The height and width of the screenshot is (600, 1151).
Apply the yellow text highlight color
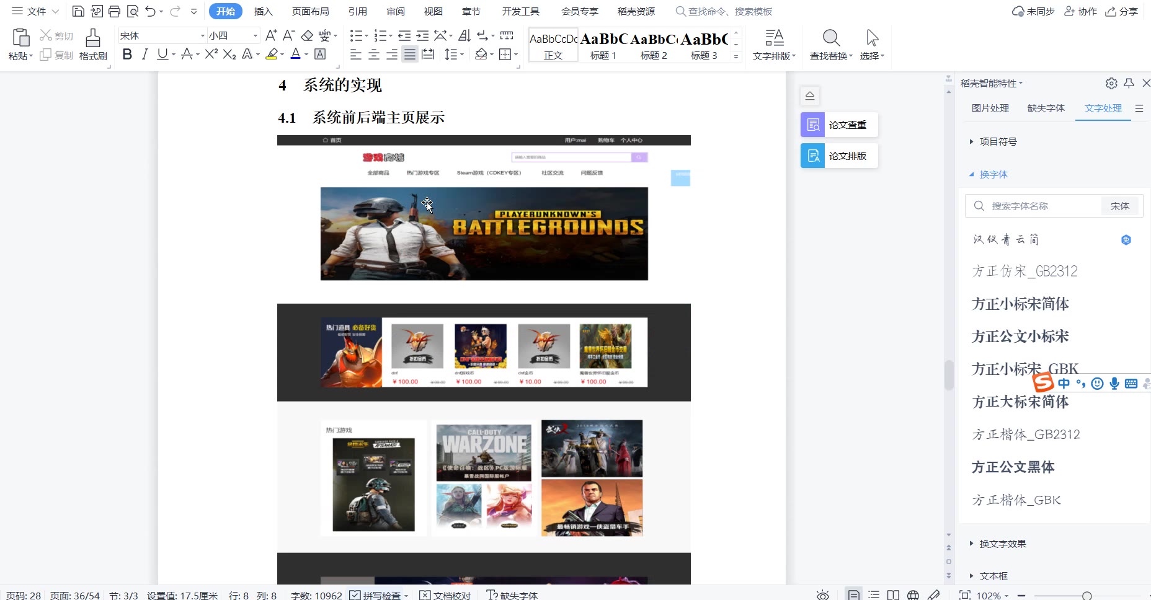[271, 54]
